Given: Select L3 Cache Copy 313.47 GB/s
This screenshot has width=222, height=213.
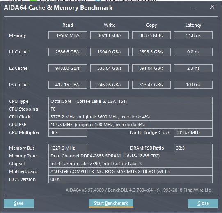Looking at the screenshot, I should [151, 85].
